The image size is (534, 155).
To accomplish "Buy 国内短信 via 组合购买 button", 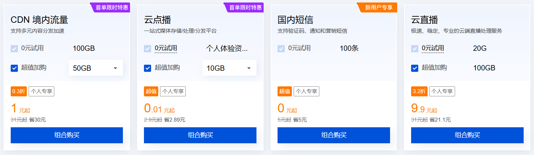I will coord(334,135).
